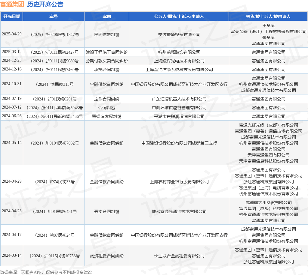
Task: Click date cell 2024-12-16
Action: click(12, 69)
